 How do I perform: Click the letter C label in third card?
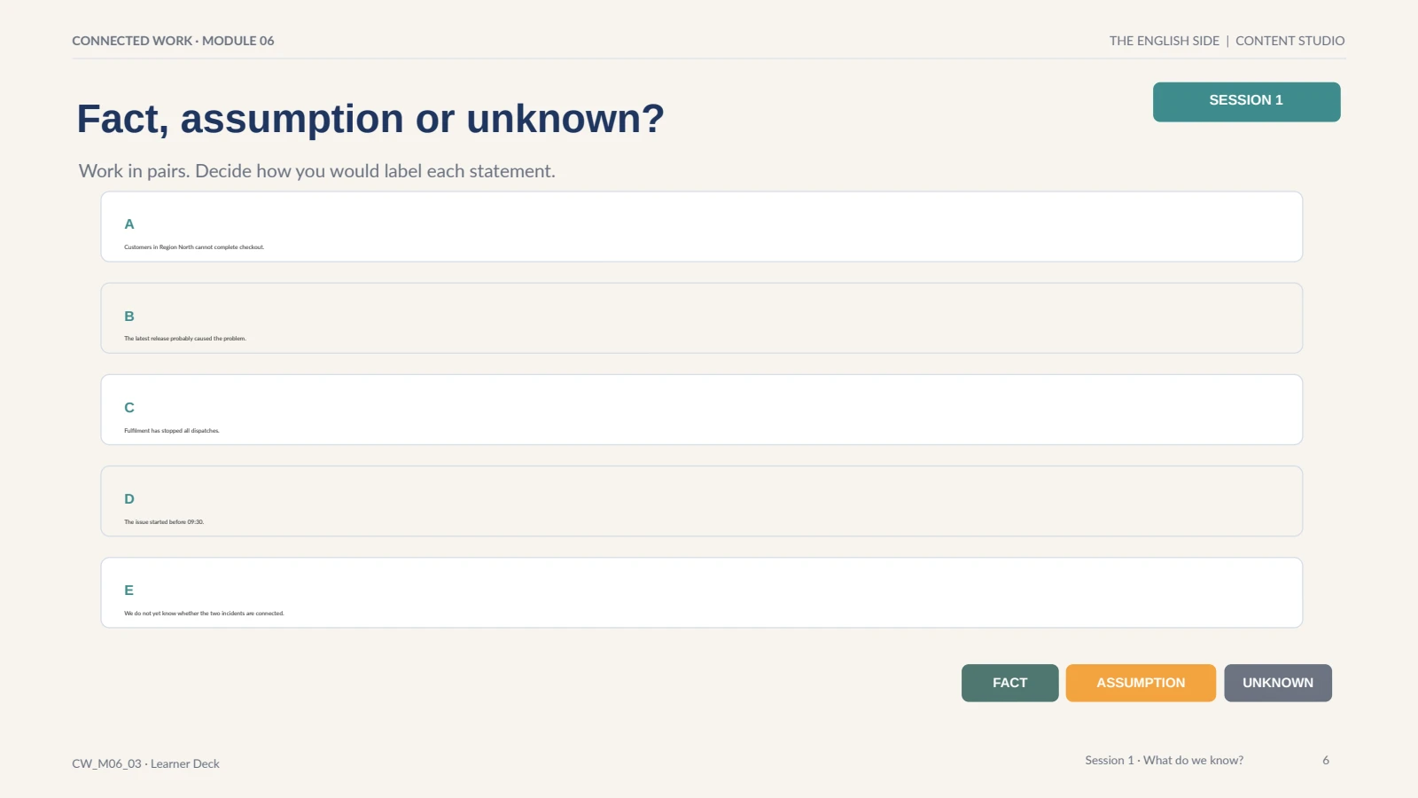pyautogui.click(x=129, y=408)
